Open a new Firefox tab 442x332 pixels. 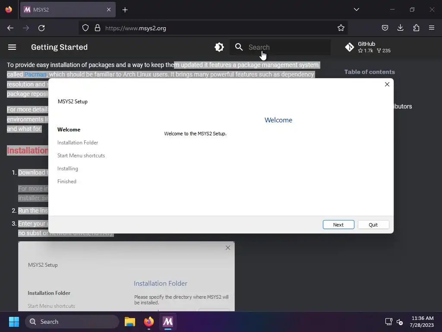pos(125,10)
